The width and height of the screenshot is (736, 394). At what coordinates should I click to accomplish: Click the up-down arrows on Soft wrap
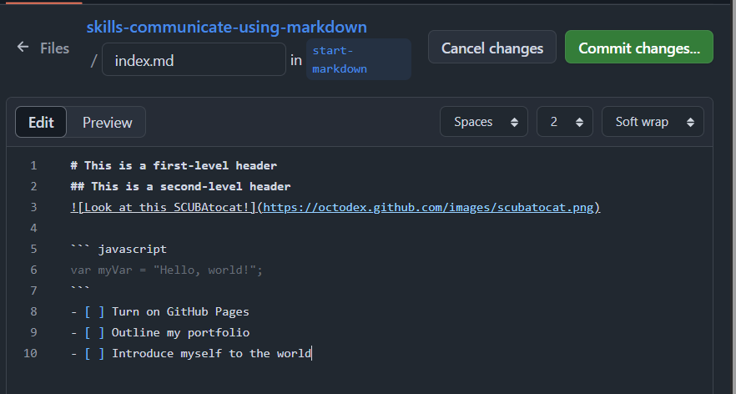click(x=690, y=122)
